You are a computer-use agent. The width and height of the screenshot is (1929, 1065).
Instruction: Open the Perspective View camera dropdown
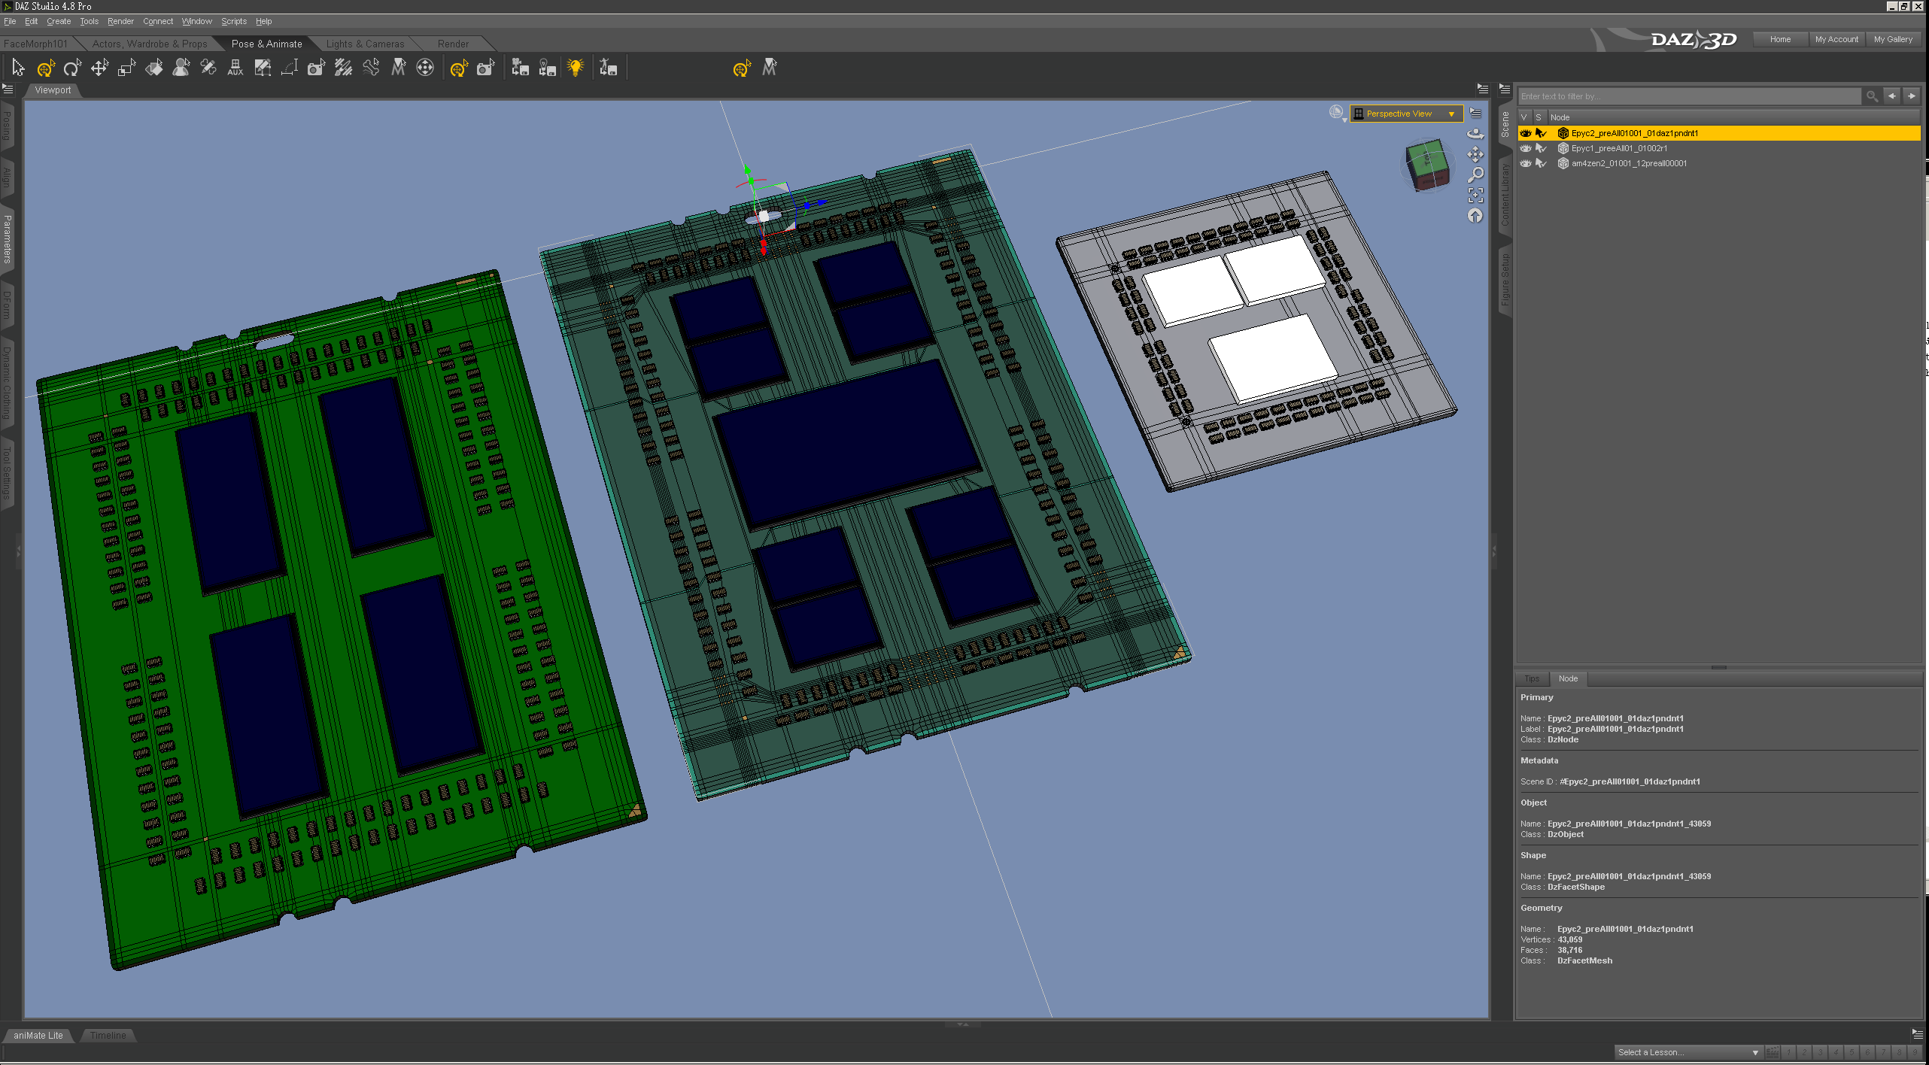1405,114
